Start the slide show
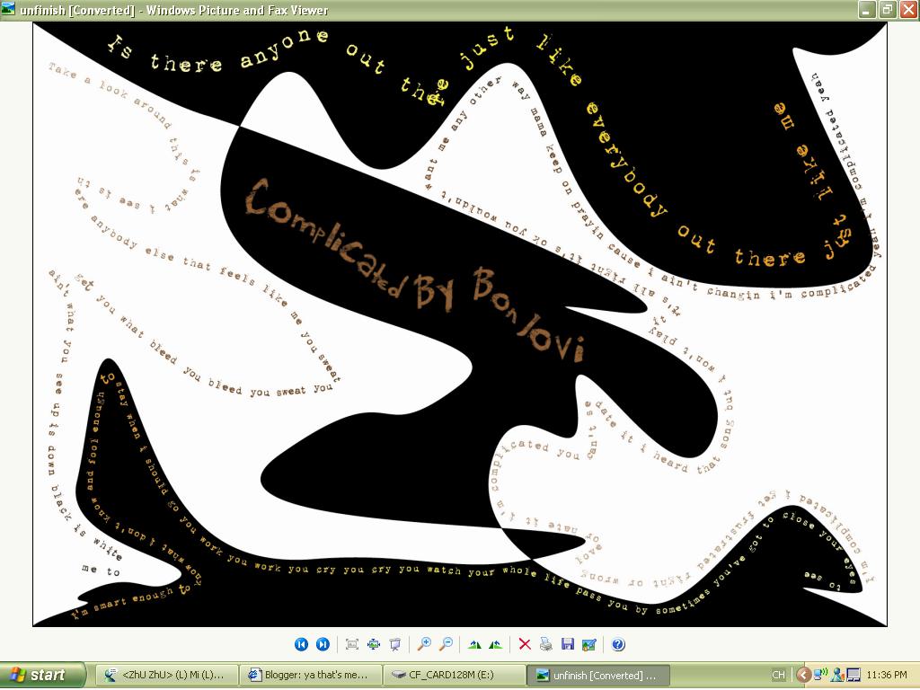The height and width of the screenshot is (690, 920). 395,644
